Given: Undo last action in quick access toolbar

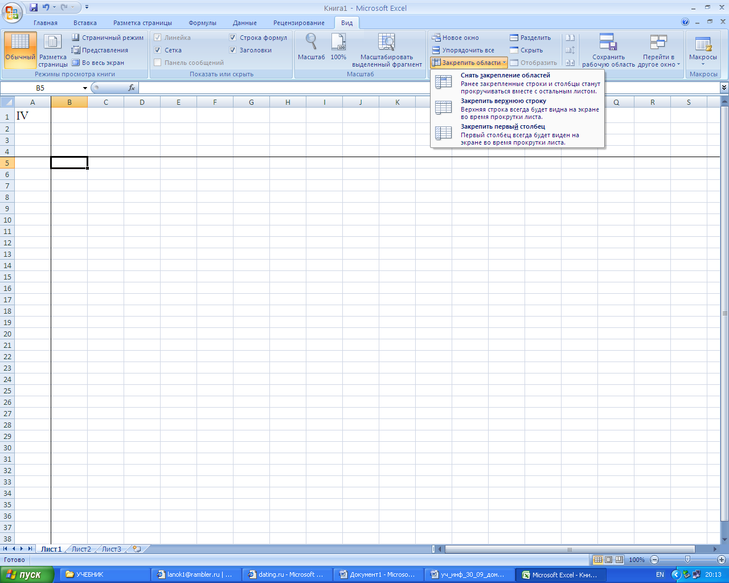Looking at the screenshot, I should click(46, 8).
